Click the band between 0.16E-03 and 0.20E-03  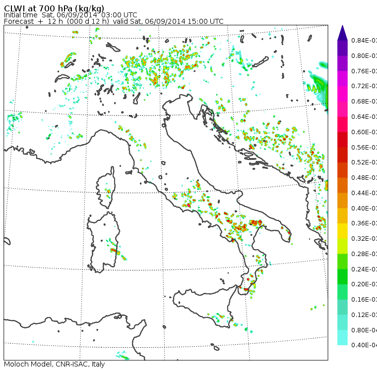click(x=342, y=292)
